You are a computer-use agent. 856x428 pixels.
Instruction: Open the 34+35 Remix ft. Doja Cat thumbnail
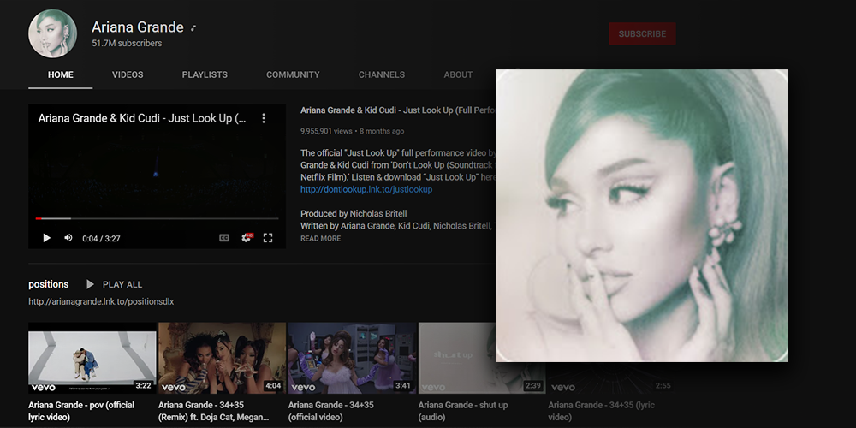click(x=223, y=358)
